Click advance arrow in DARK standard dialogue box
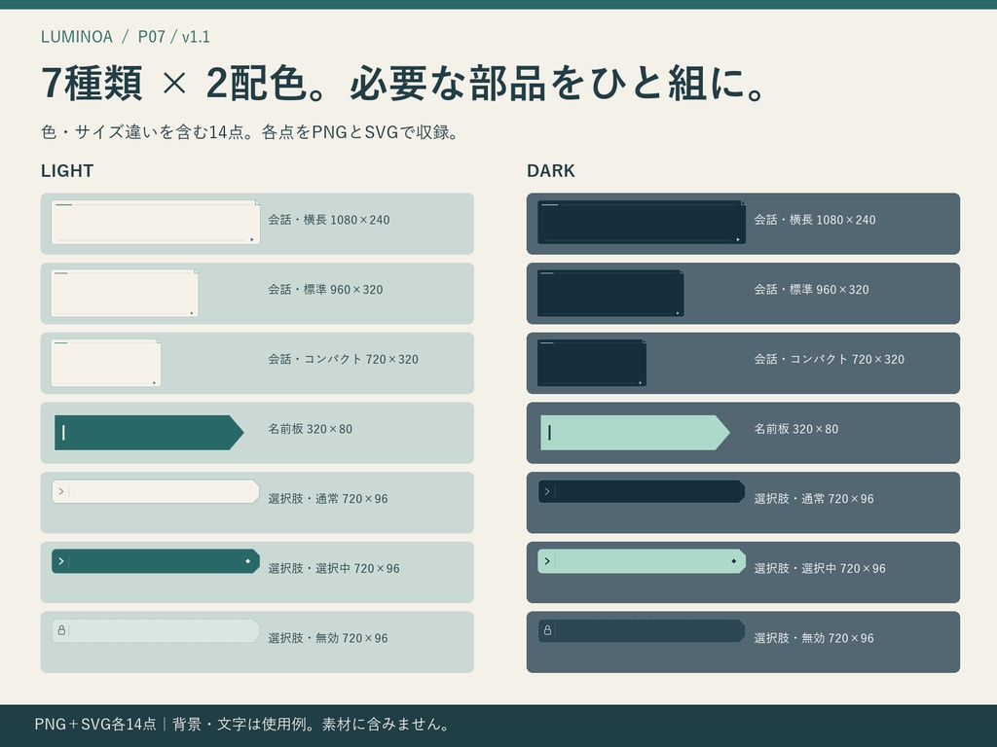Screen dimensions: 997x747 point(678,312)
